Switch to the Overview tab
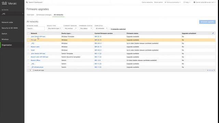The image size is (219, 123). 30,15
